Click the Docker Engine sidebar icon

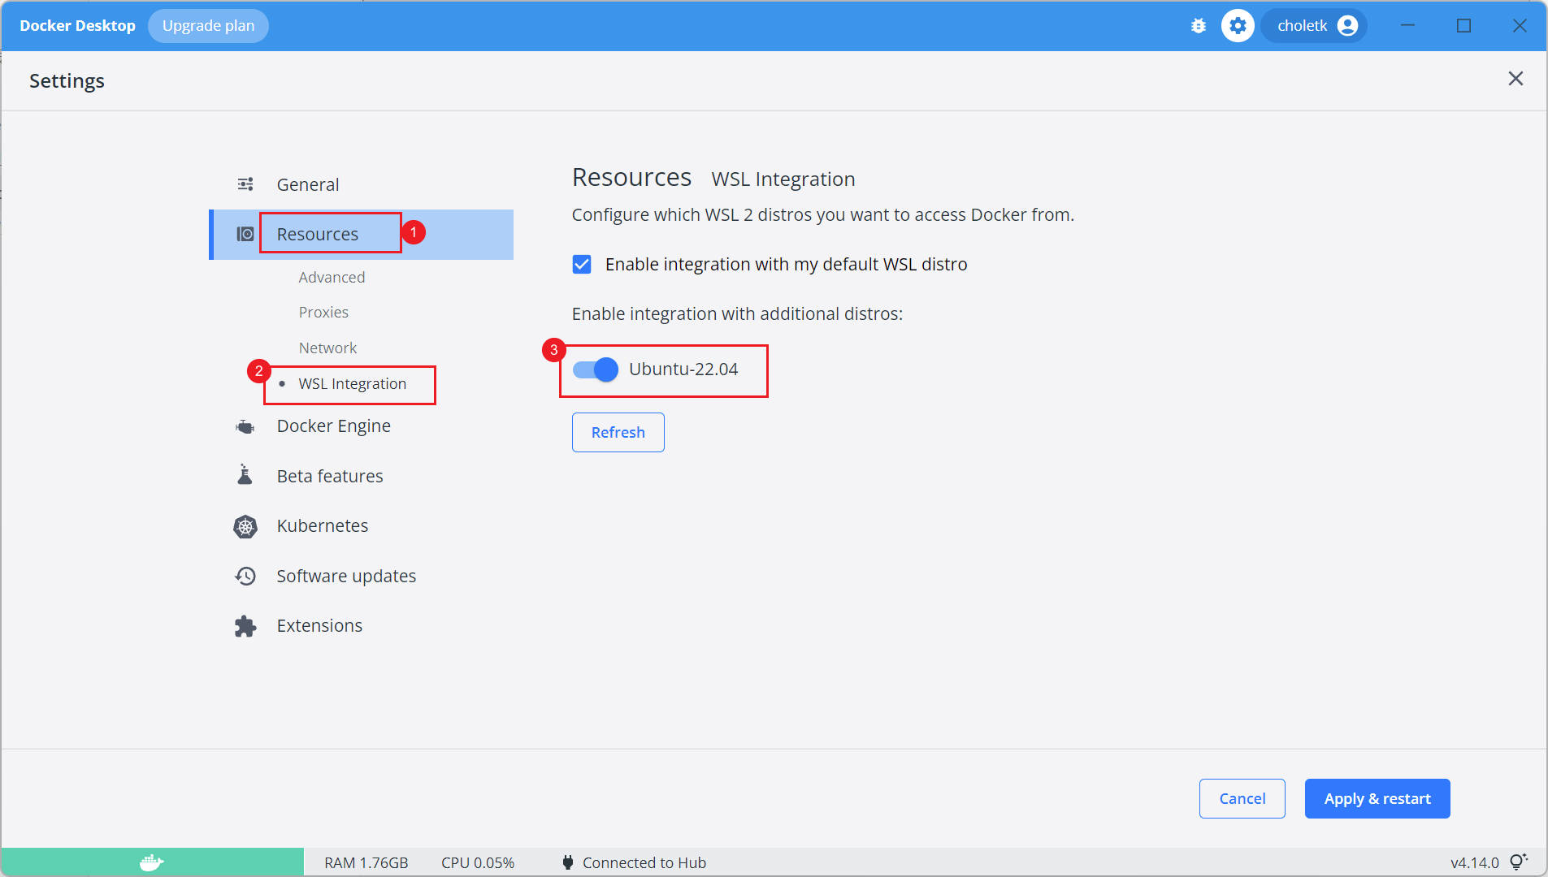pyautogui.click(x=245, y=426)
